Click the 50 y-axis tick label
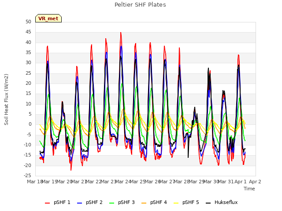Screen dimensions: 282x211 pyautogui.click(x=28, y=22)
